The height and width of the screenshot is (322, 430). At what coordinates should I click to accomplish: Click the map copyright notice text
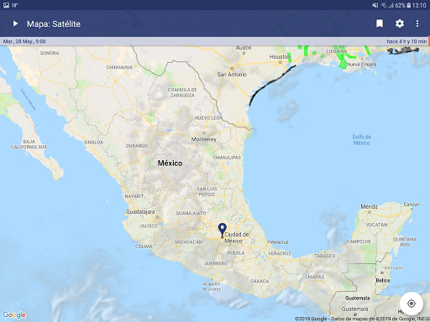click(x=362, y=319)
